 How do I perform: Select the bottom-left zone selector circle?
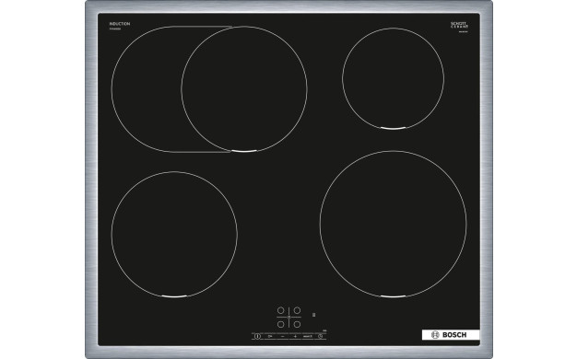pos(281,324)
